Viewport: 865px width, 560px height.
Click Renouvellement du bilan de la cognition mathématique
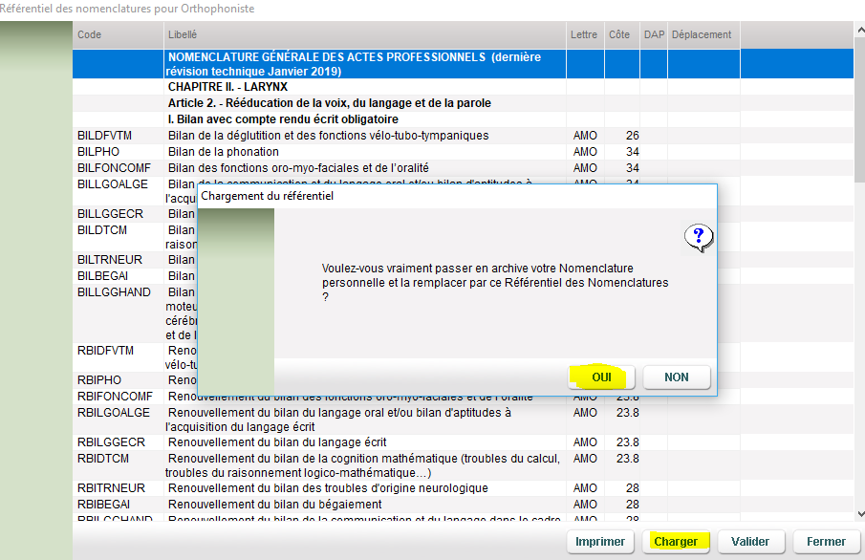362,465
